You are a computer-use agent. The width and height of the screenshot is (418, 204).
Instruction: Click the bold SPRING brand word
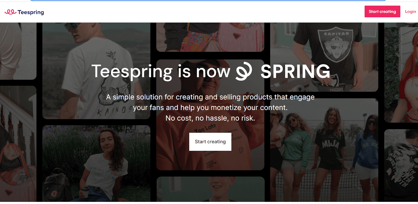(295, 71)
